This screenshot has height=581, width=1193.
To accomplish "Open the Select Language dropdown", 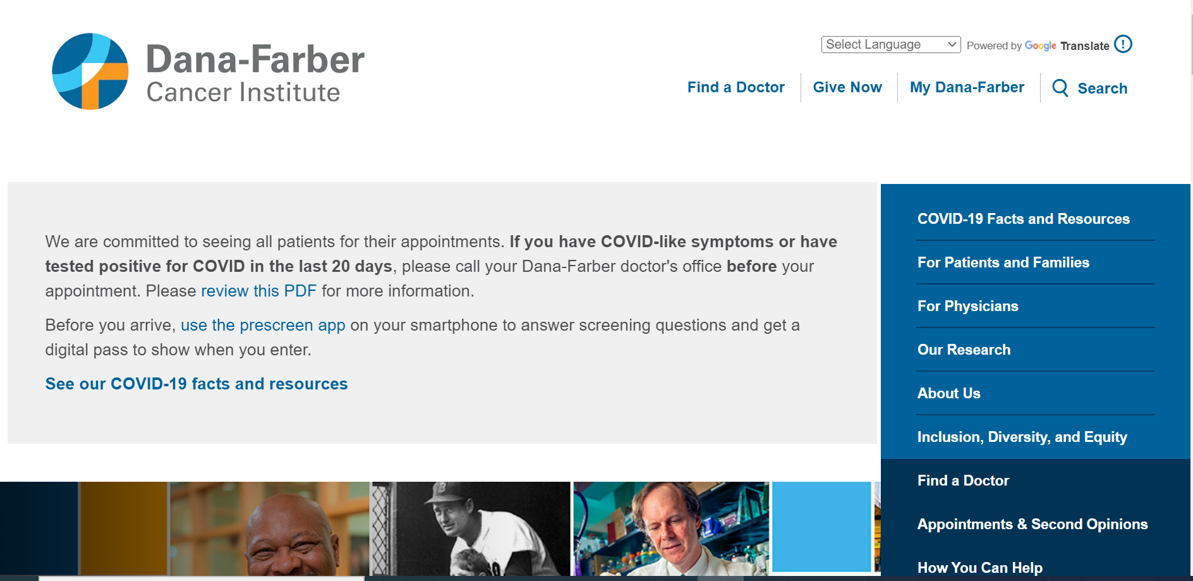I will click(890, 44).
